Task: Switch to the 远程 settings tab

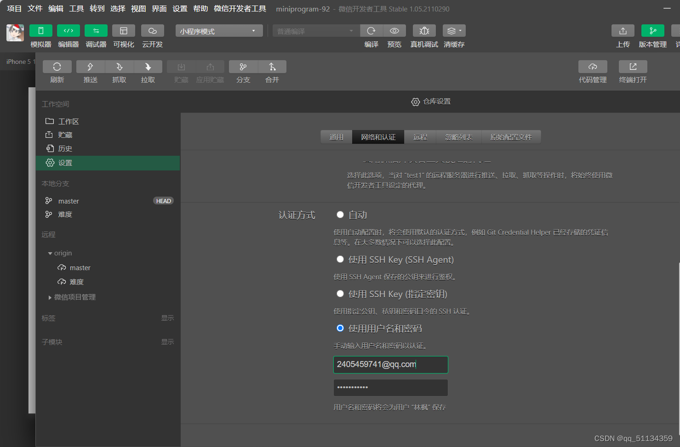Action: coord(420,137)
